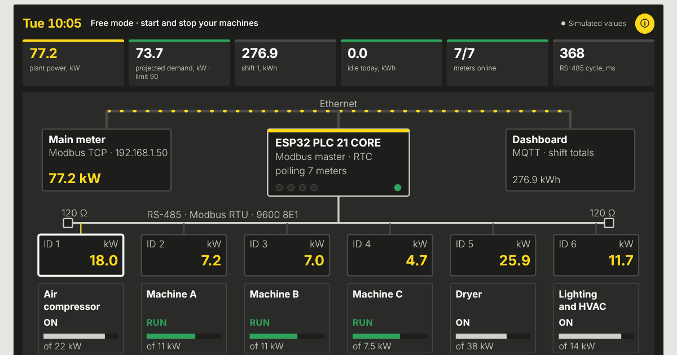Click the 'of 7.5 kW' Machine C label

374,346
